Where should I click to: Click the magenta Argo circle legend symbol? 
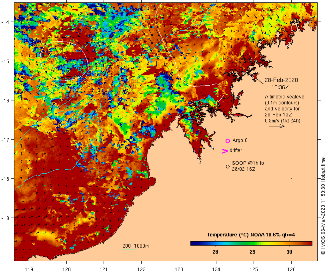click(228, 141)
